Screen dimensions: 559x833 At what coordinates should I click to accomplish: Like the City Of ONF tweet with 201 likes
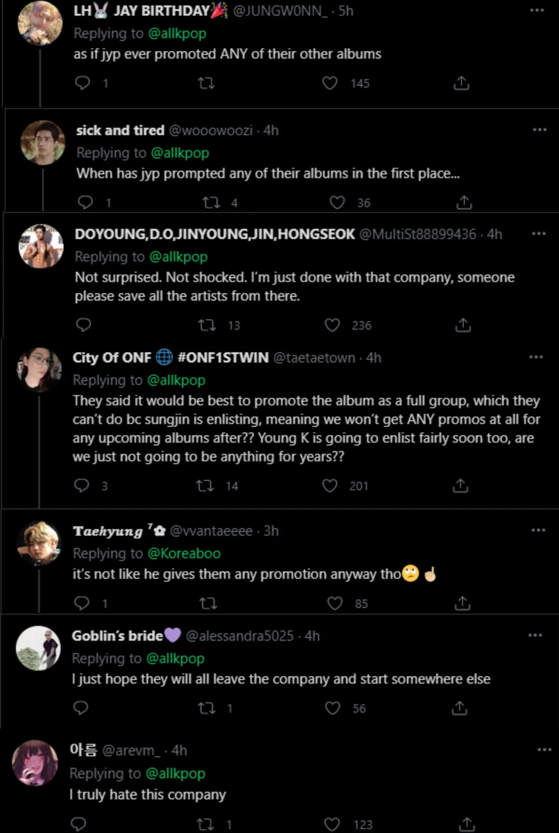coord(330,485)
